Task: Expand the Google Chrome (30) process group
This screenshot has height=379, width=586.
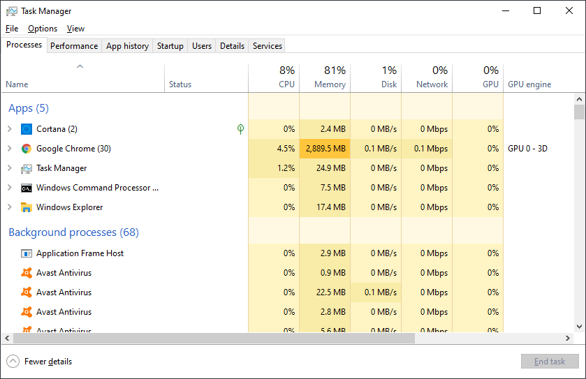Action: (x=10, y=148)
